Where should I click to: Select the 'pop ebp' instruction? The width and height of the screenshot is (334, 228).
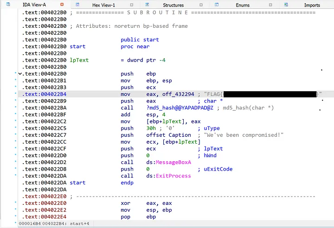(138, 217)
